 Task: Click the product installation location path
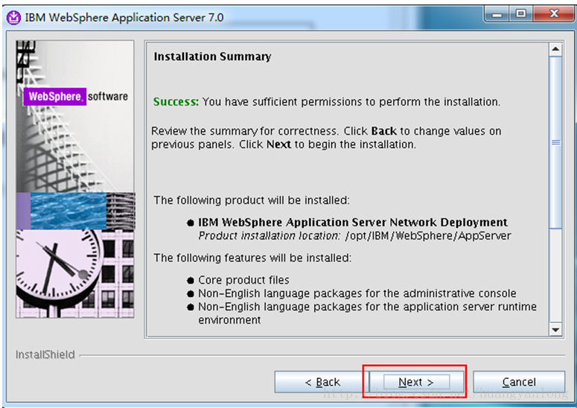[428, 235]
